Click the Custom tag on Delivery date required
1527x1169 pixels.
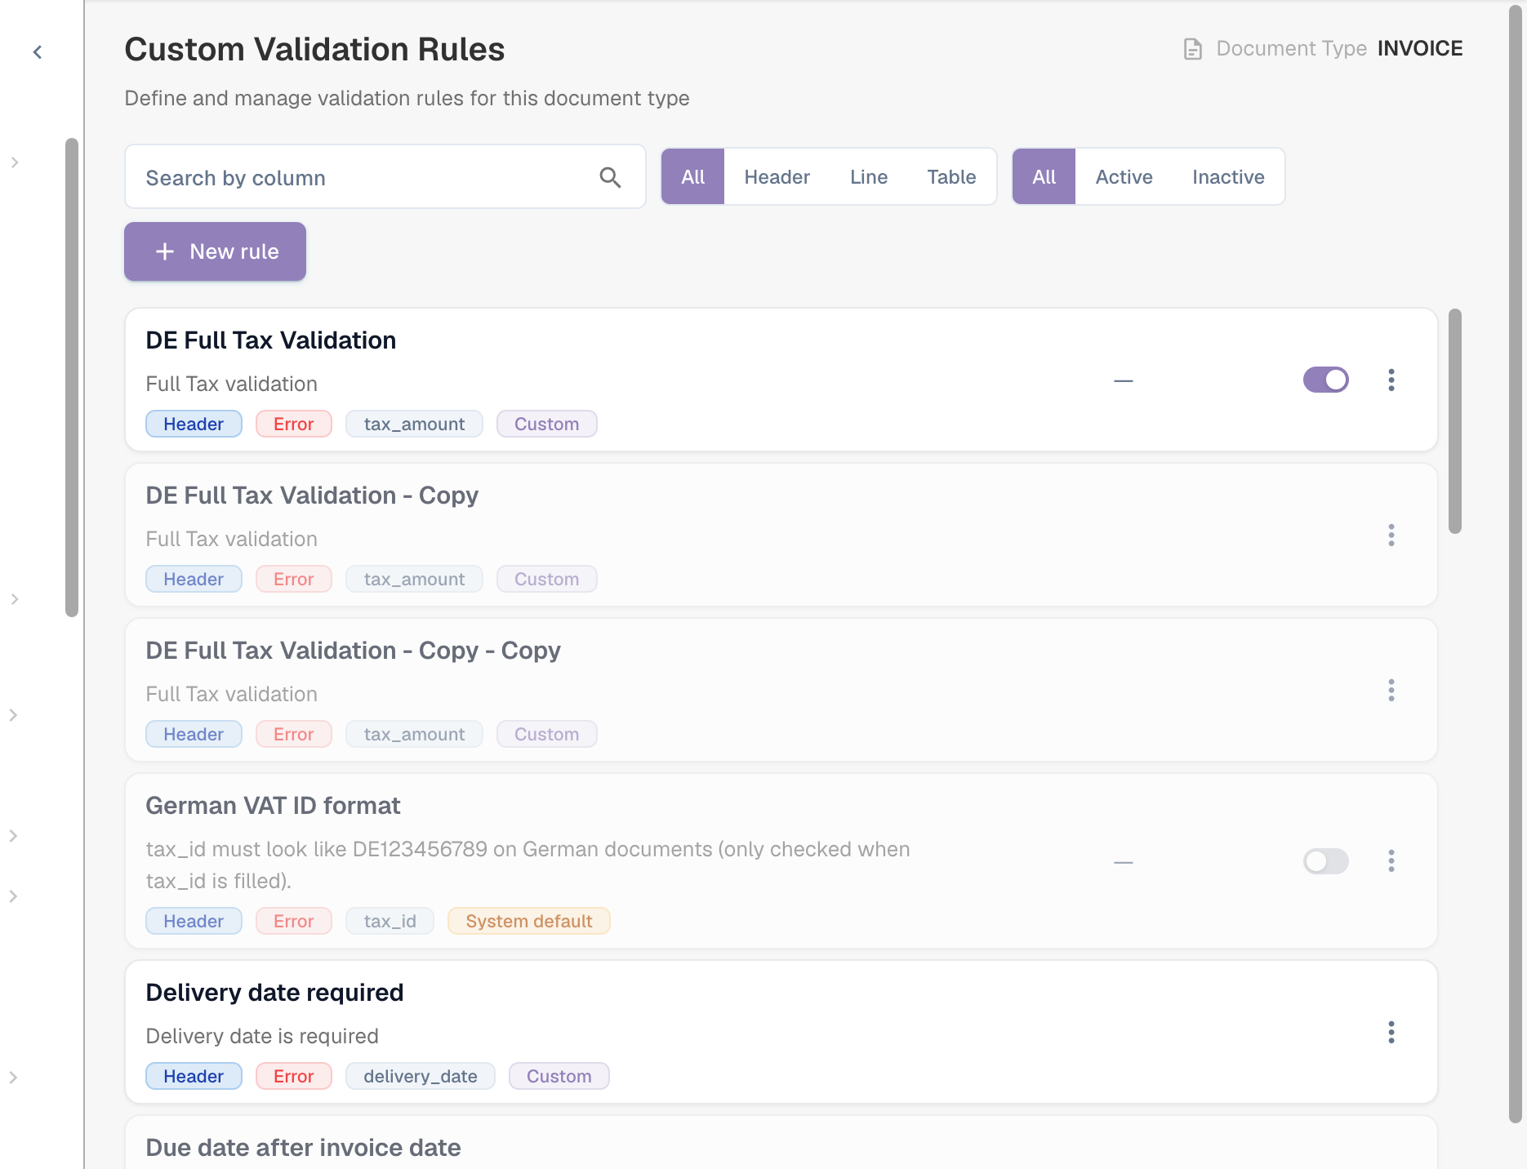559,1076
